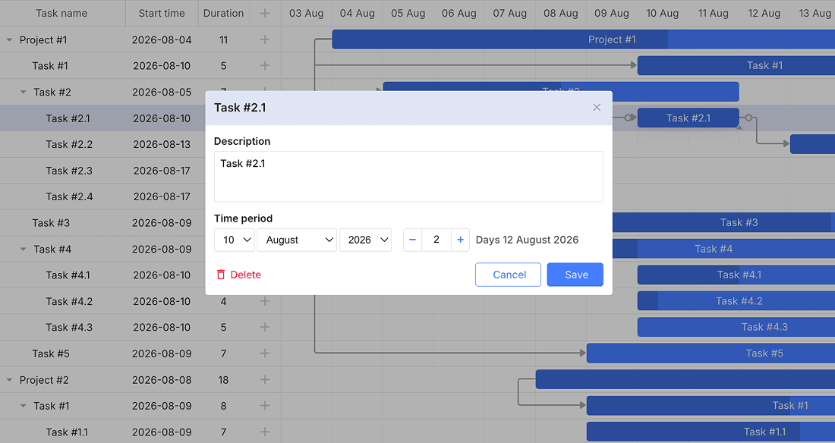The image size is (835, 443).
Task: Click the Task #1.1 Gantt bar
Action: point(711,432)
